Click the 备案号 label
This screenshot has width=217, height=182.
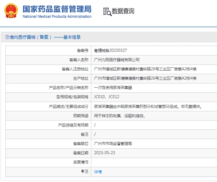click(x=82, y=51)
